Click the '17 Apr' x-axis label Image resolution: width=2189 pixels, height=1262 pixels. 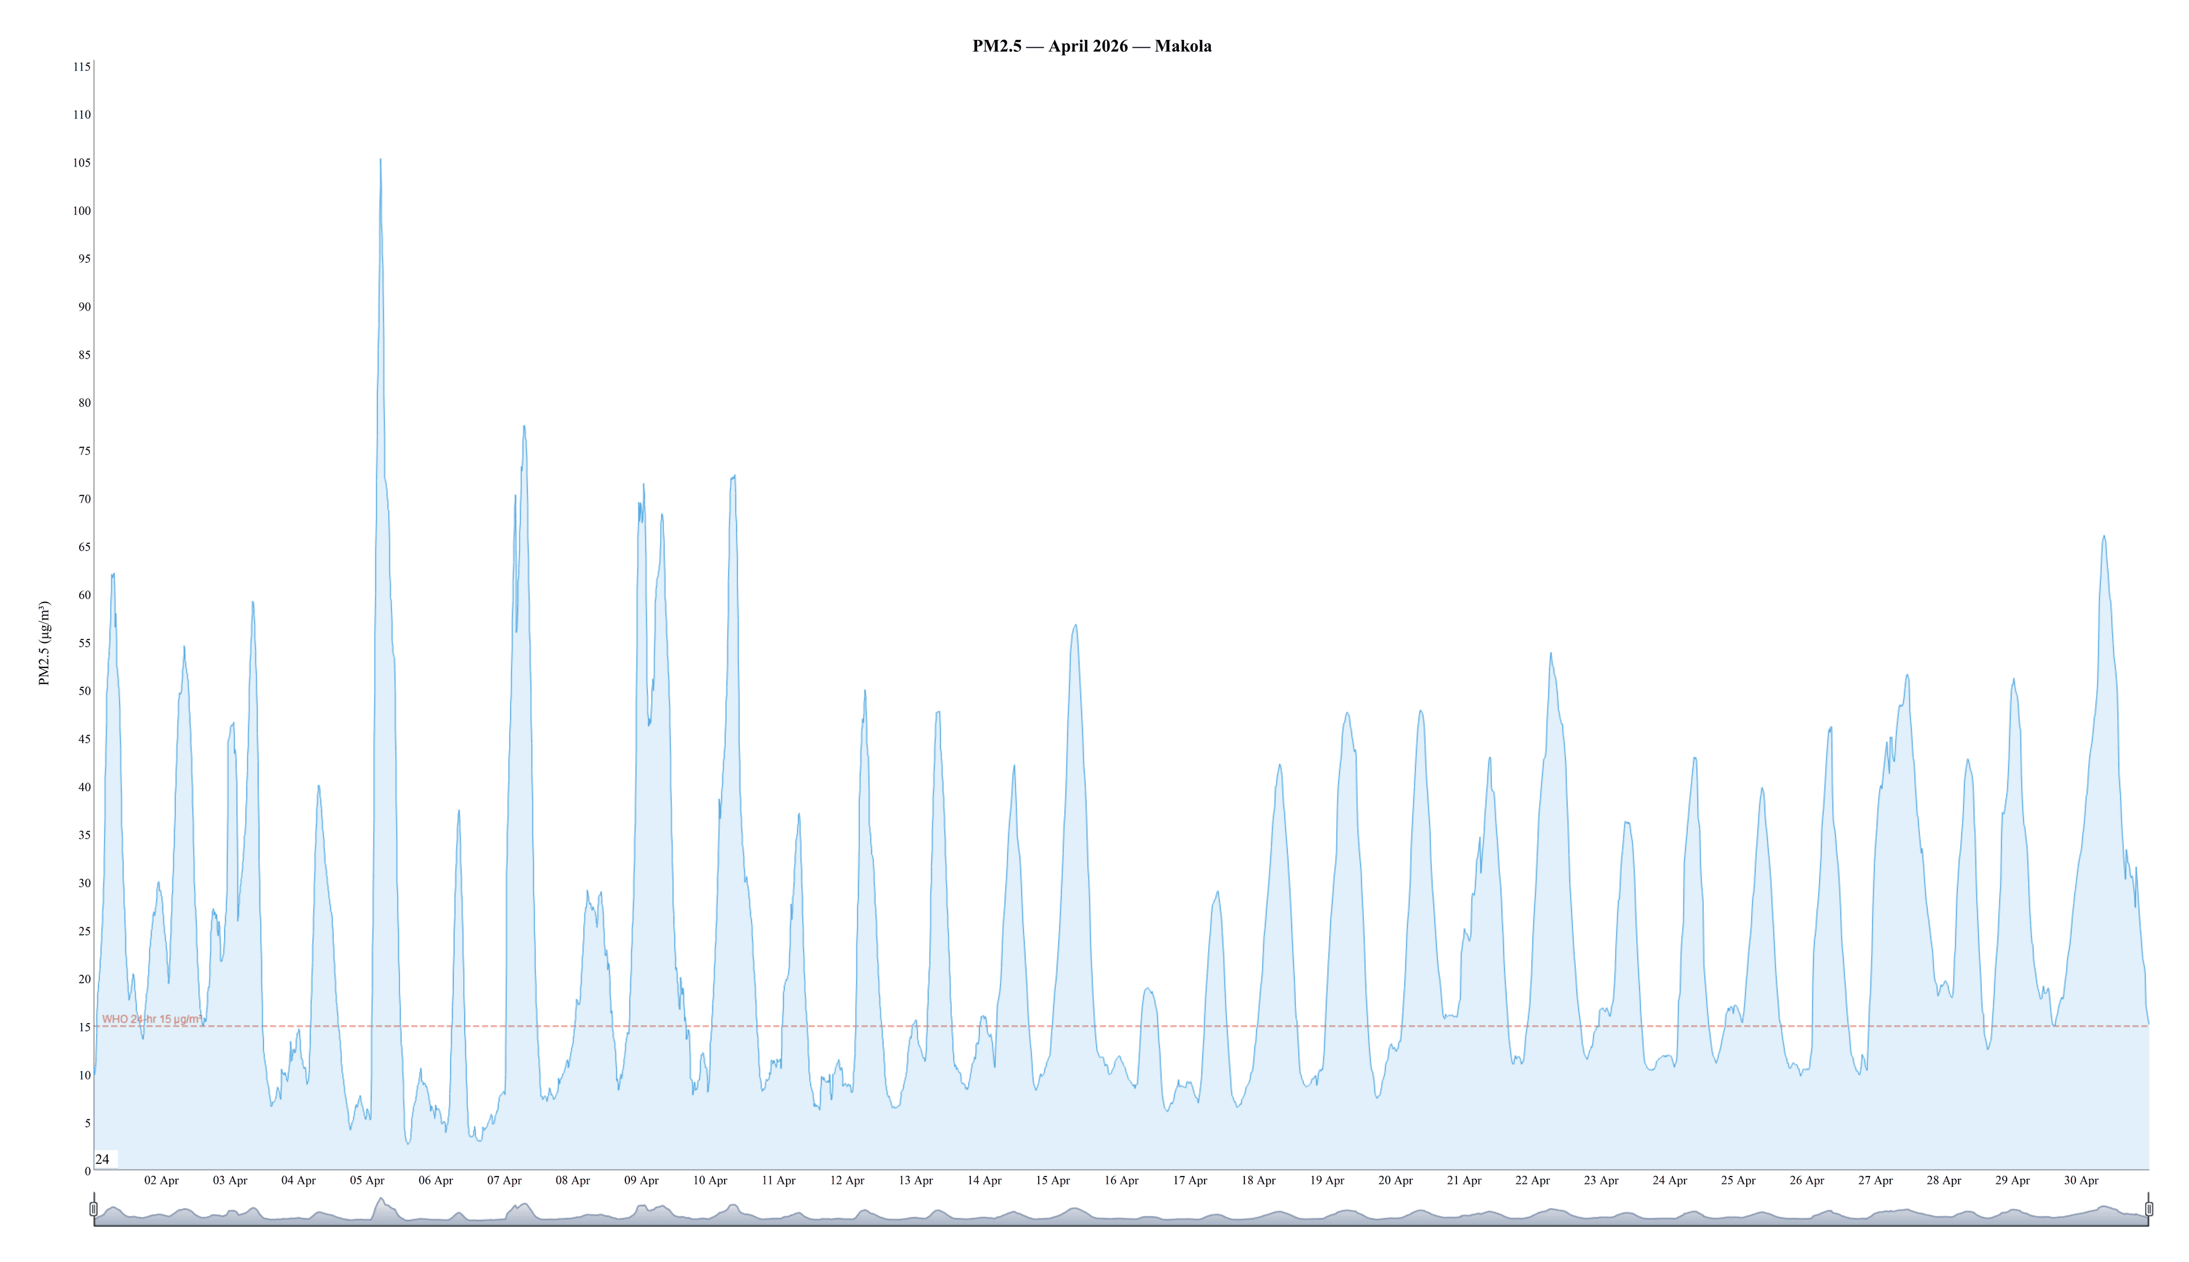click(x=1190, y=1180)
